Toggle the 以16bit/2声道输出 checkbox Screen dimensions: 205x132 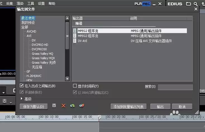coord(75,92)
